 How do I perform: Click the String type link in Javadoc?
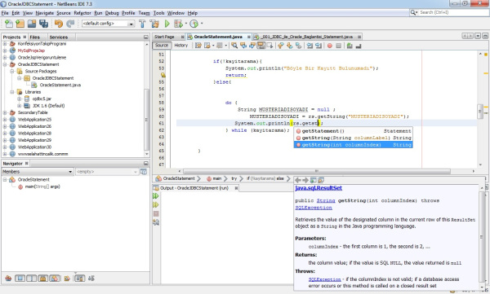tap(326, 200)
